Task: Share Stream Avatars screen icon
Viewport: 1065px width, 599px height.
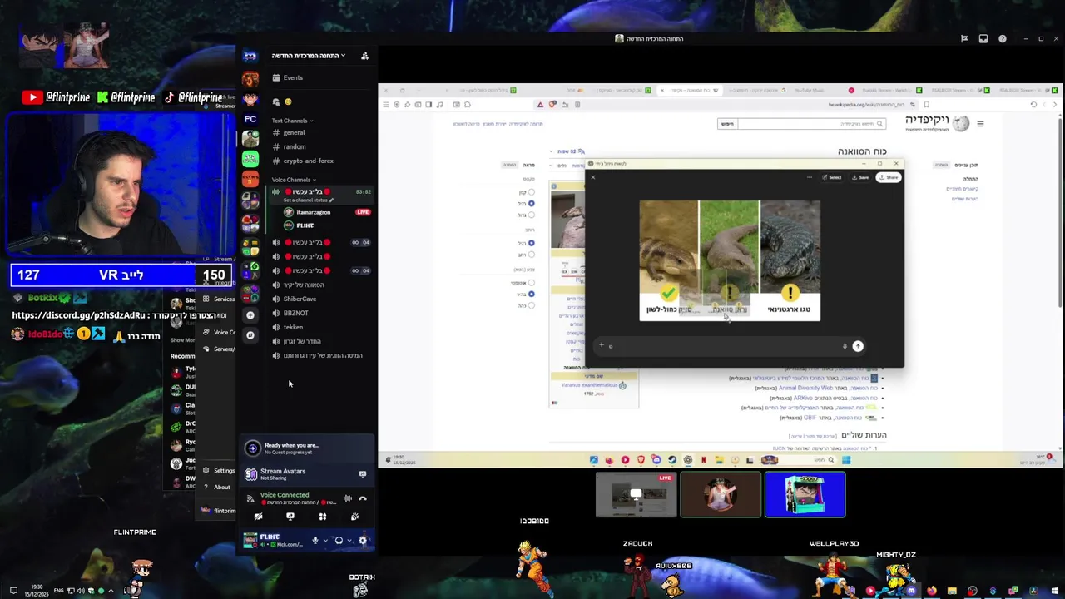Action: point(363,474)
